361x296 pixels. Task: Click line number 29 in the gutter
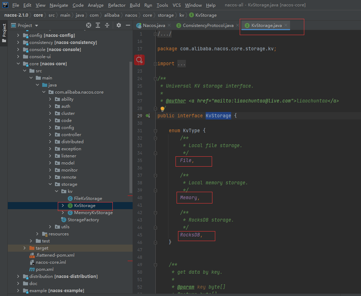(140, 116)
